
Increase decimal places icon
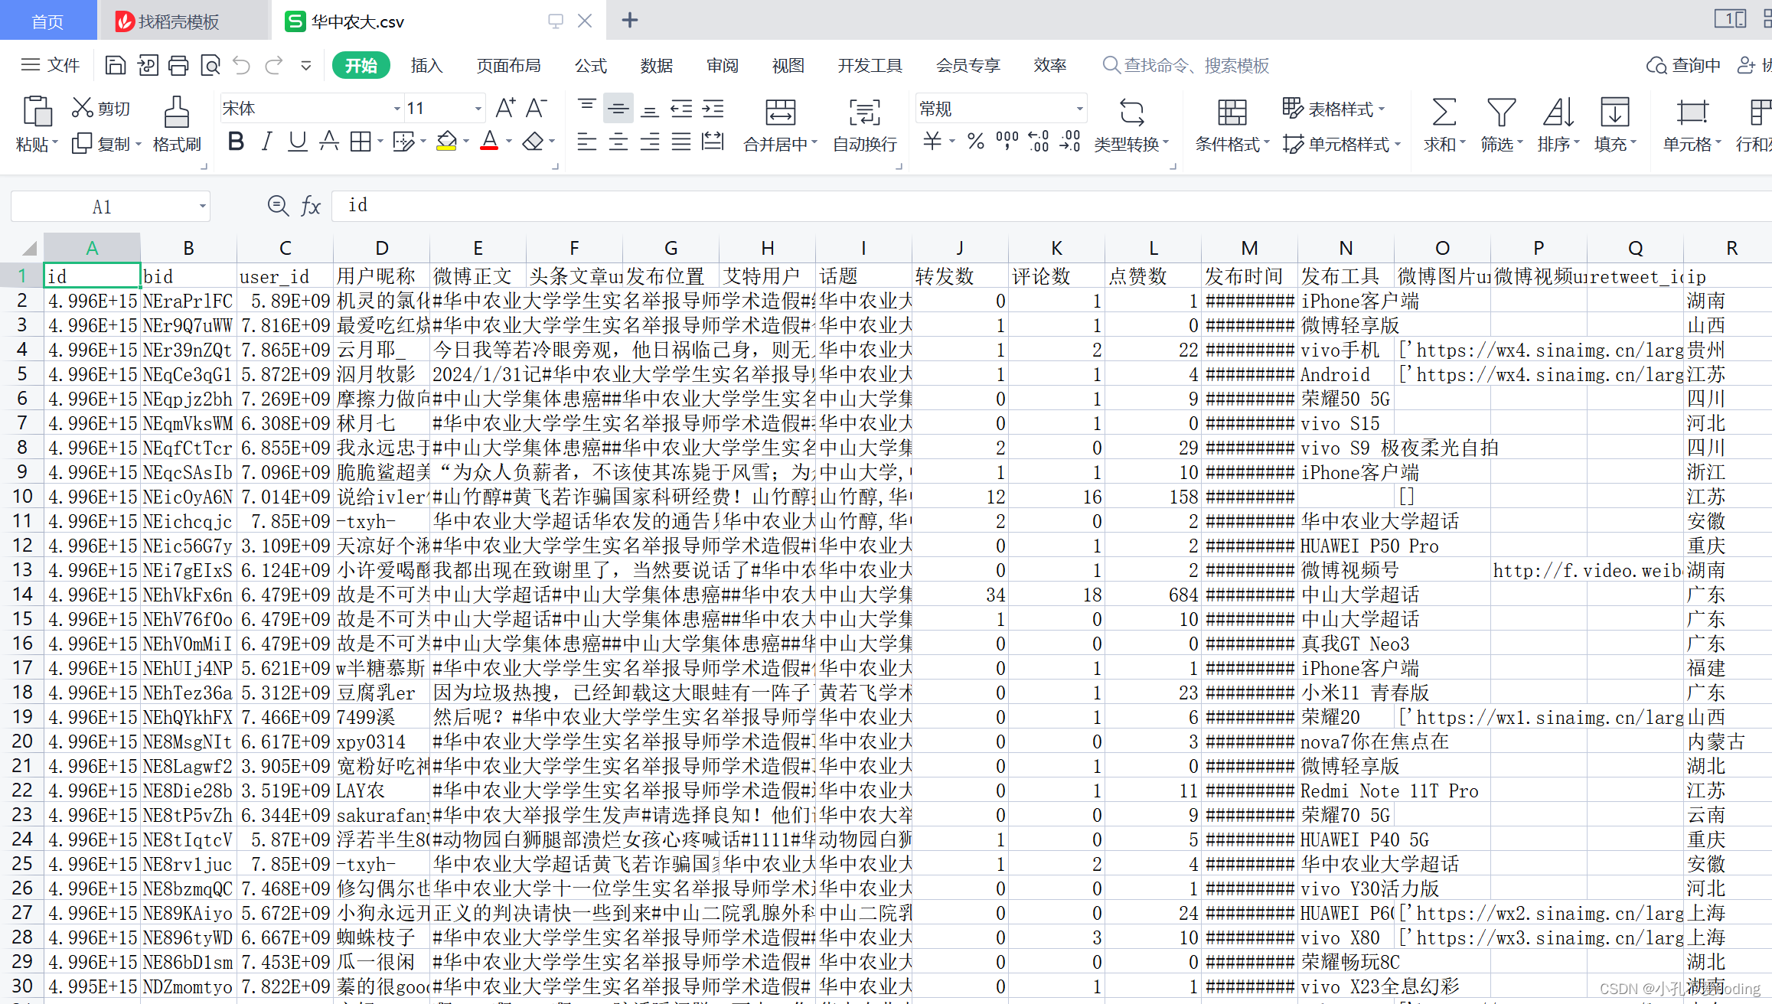[1038, 142]
